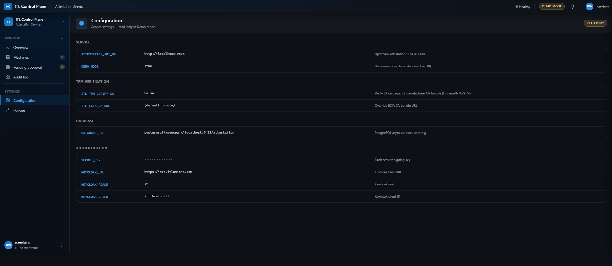Click the KEYCLOAK_CLIENT key
This screenshot has width=612, height=266.
[x=95, y=197]
